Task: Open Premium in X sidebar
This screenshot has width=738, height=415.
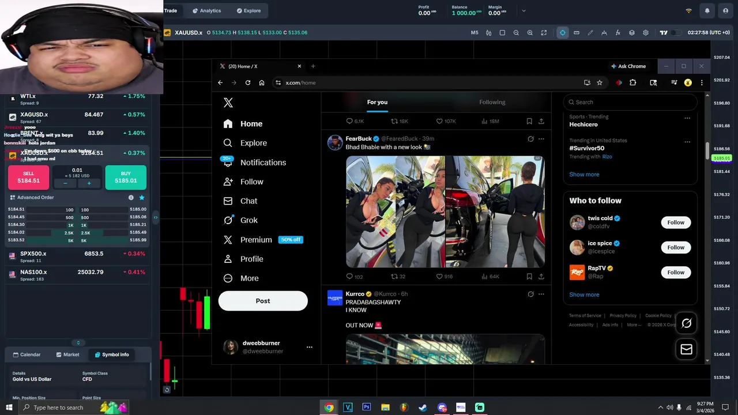Action: tap(263, 240)
